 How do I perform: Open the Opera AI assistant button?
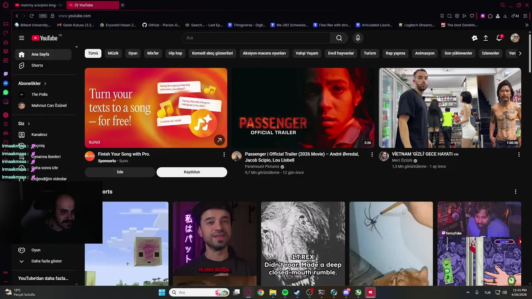point(515,16)
